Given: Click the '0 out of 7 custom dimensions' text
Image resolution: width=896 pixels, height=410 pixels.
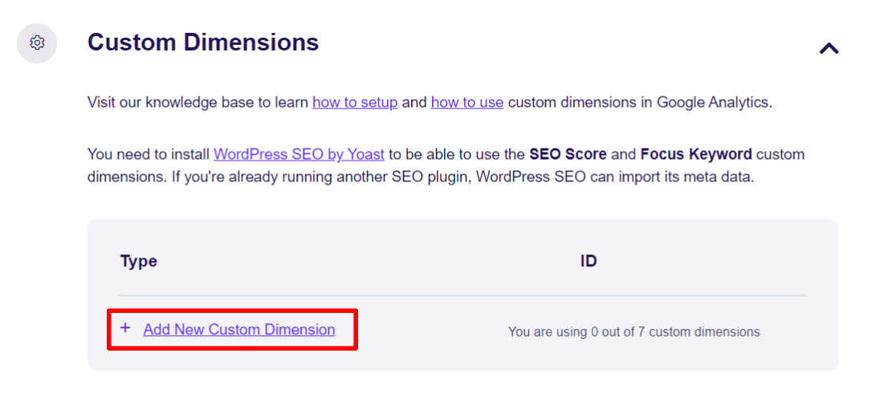Looking at the screenshot, I should click(675, 331).
